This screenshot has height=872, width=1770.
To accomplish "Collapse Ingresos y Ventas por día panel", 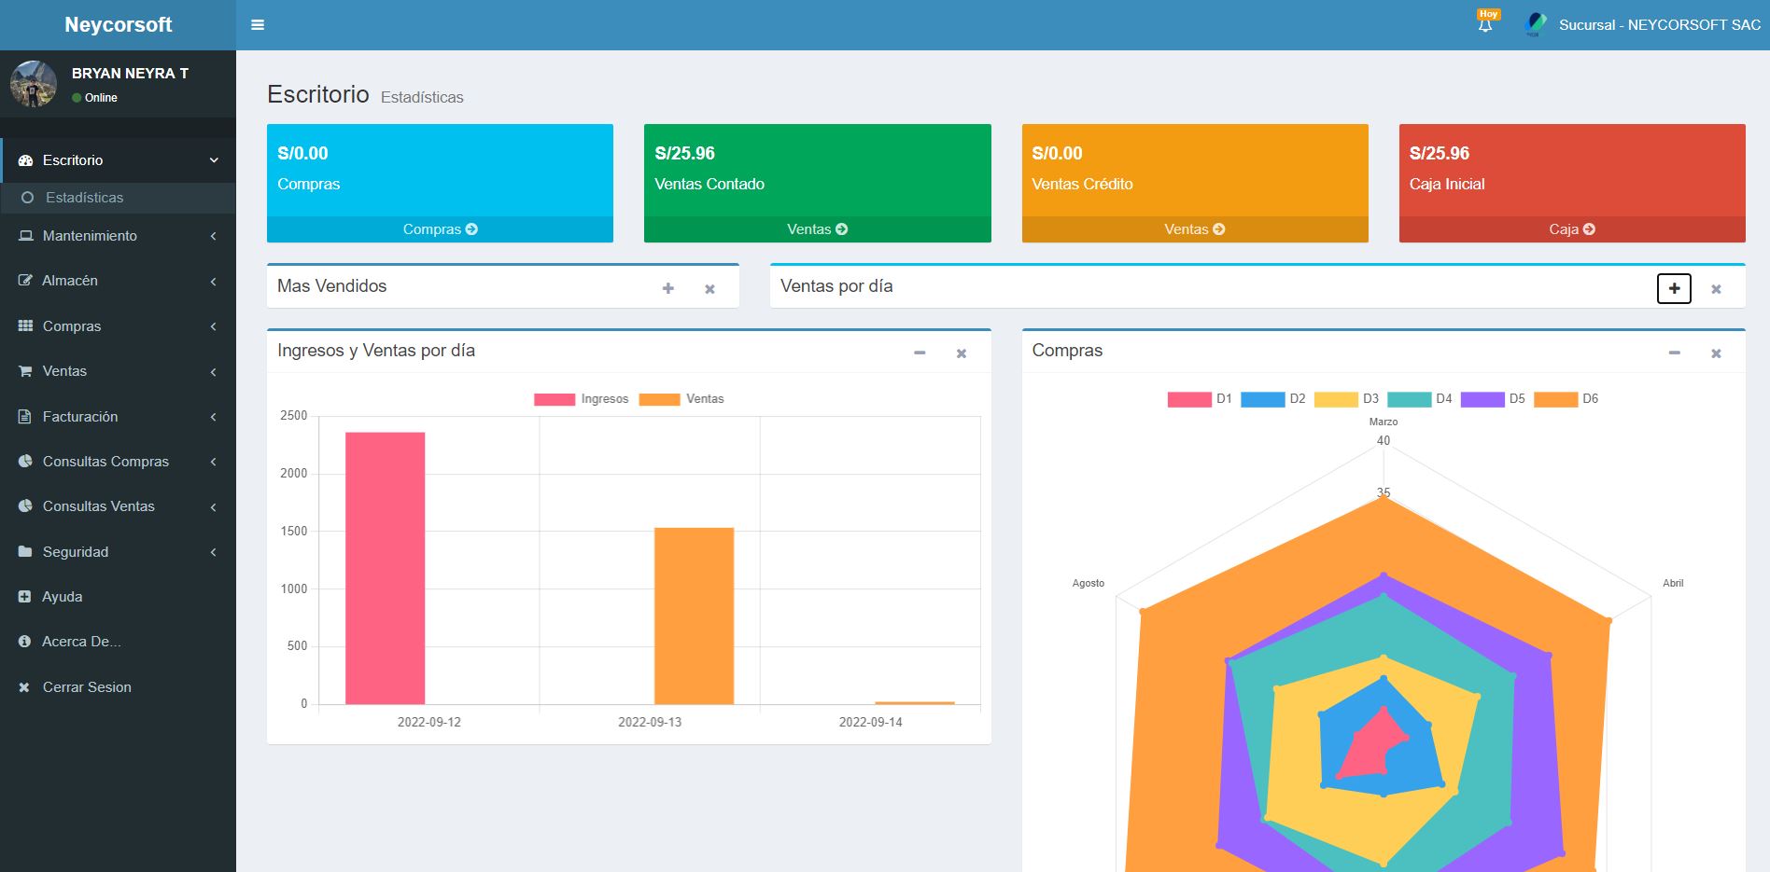I will (x=920, y=353).
